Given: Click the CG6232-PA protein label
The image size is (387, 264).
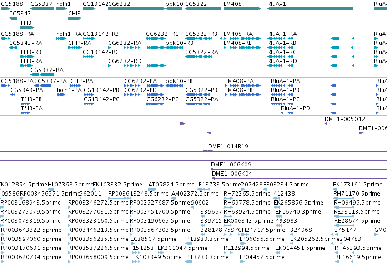Looking at the screenshot, I should [141, 81].
